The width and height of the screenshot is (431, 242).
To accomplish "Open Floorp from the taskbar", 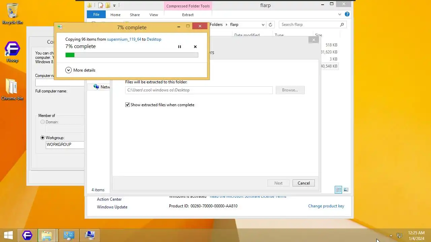I will pos(27,235).
